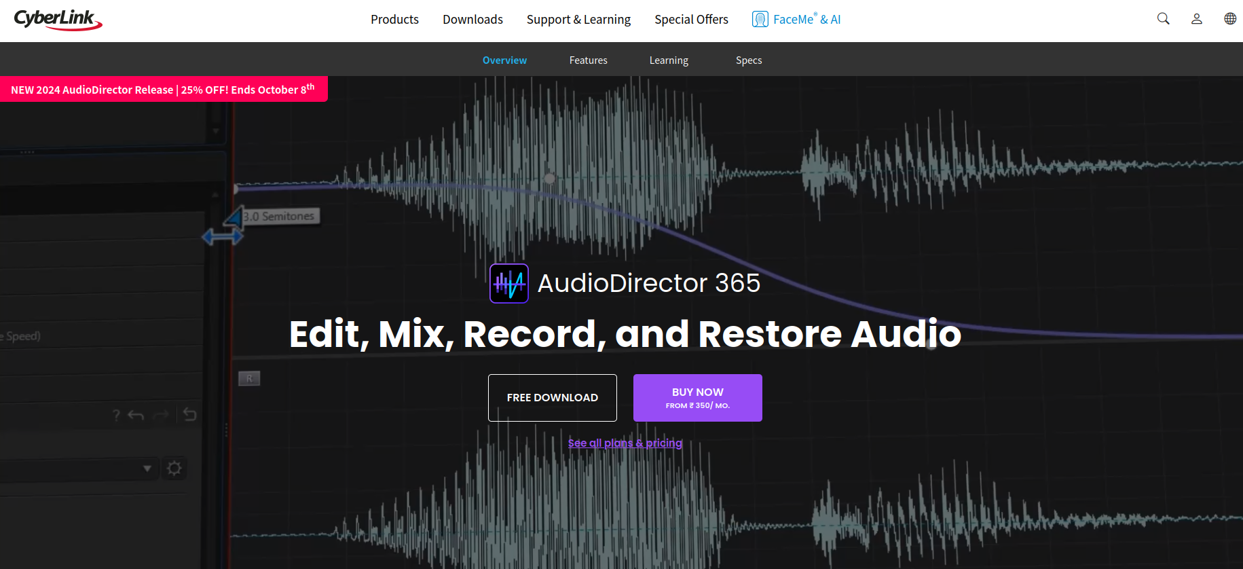
Task: Open Support & Learning menu
Action: pos(578,20)
